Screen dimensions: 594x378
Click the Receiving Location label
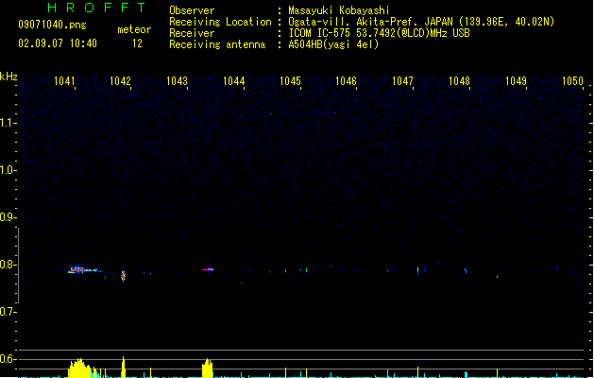[x=220, y=22]
